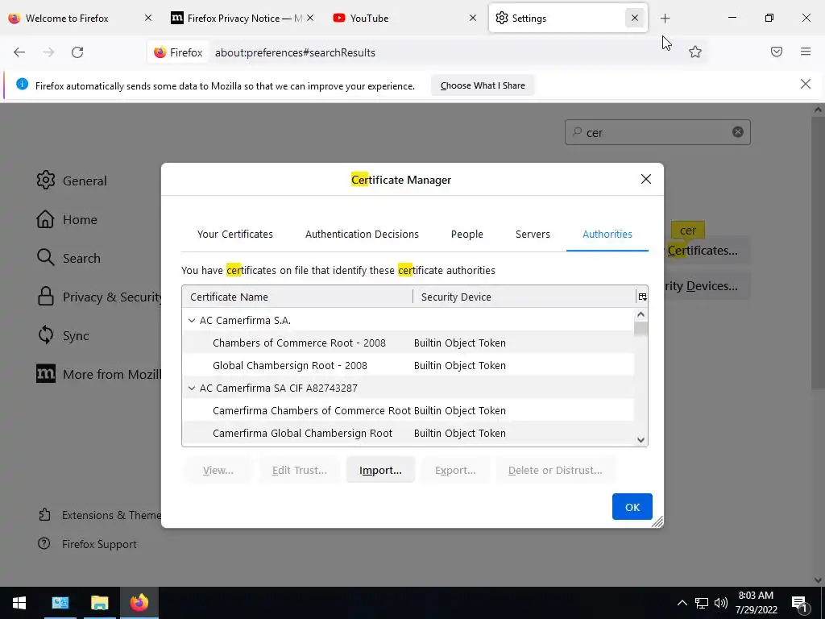The width and height of the screenshot is (825, 619).
Task: Close the Certificate Manager dialog
Action: coord(646,179)
